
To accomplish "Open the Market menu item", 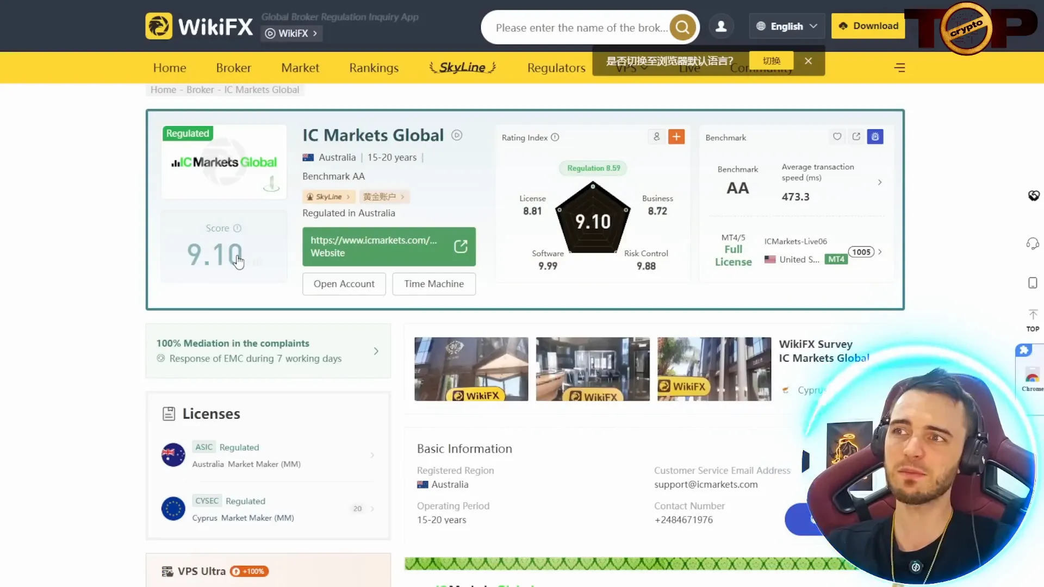I will 300,68.
